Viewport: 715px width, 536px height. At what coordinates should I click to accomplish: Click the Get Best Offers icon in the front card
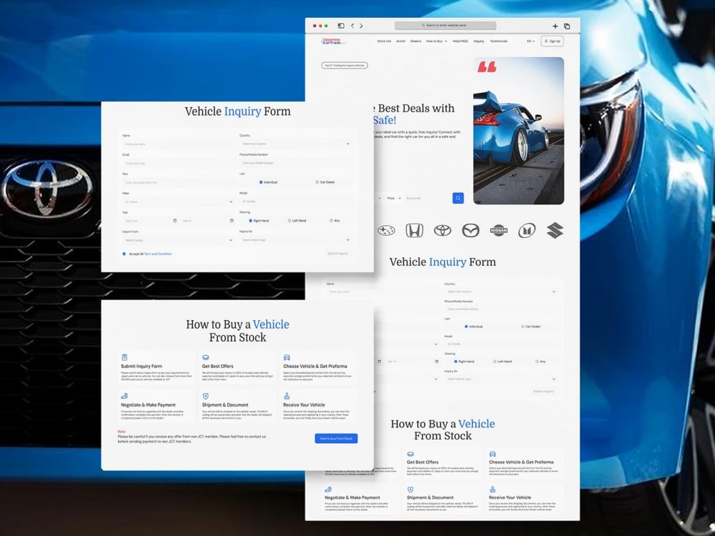tap(206, 357)
